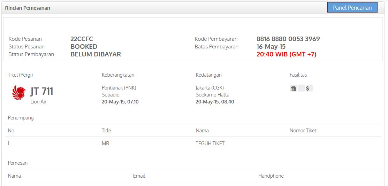Open the Panel Pencarian button

[352, 8]
